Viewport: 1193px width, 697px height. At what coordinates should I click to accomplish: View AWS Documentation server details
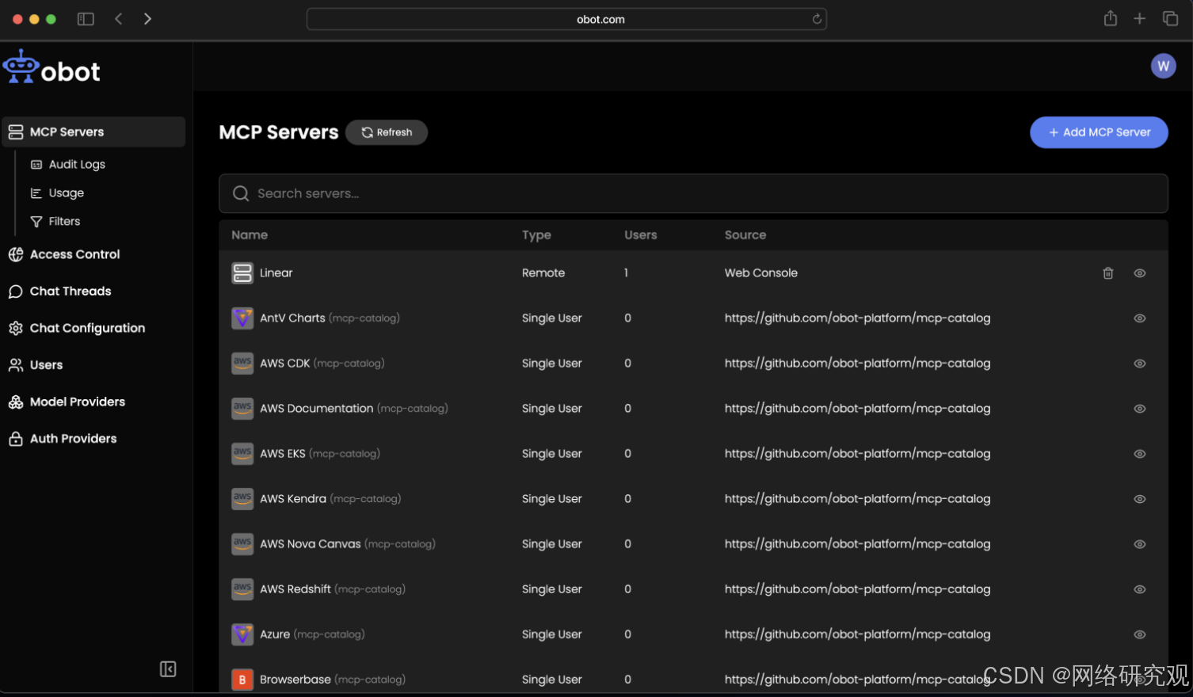pyautogui.click(x=1140, y=409)
